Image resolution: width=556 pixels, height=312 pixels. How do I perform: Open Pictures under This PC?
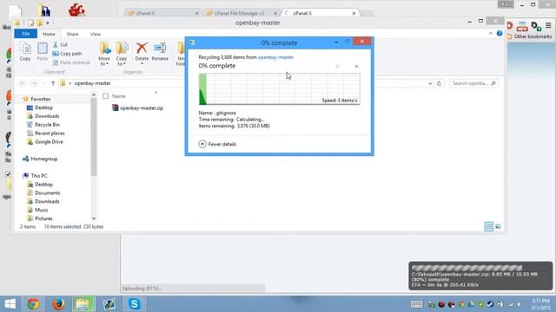coord(40,218)
